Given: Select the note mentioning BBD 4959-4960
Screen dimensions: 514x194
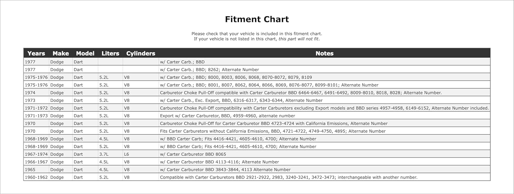Looking at the screenshot, I should 228,116.
